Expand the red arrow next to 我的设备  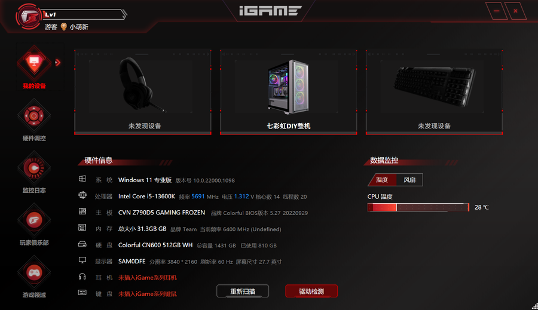tap(57, 62)
